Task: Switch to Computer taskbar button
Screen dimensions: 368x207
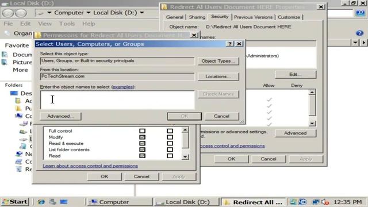Action: click(x=120, y=202)
